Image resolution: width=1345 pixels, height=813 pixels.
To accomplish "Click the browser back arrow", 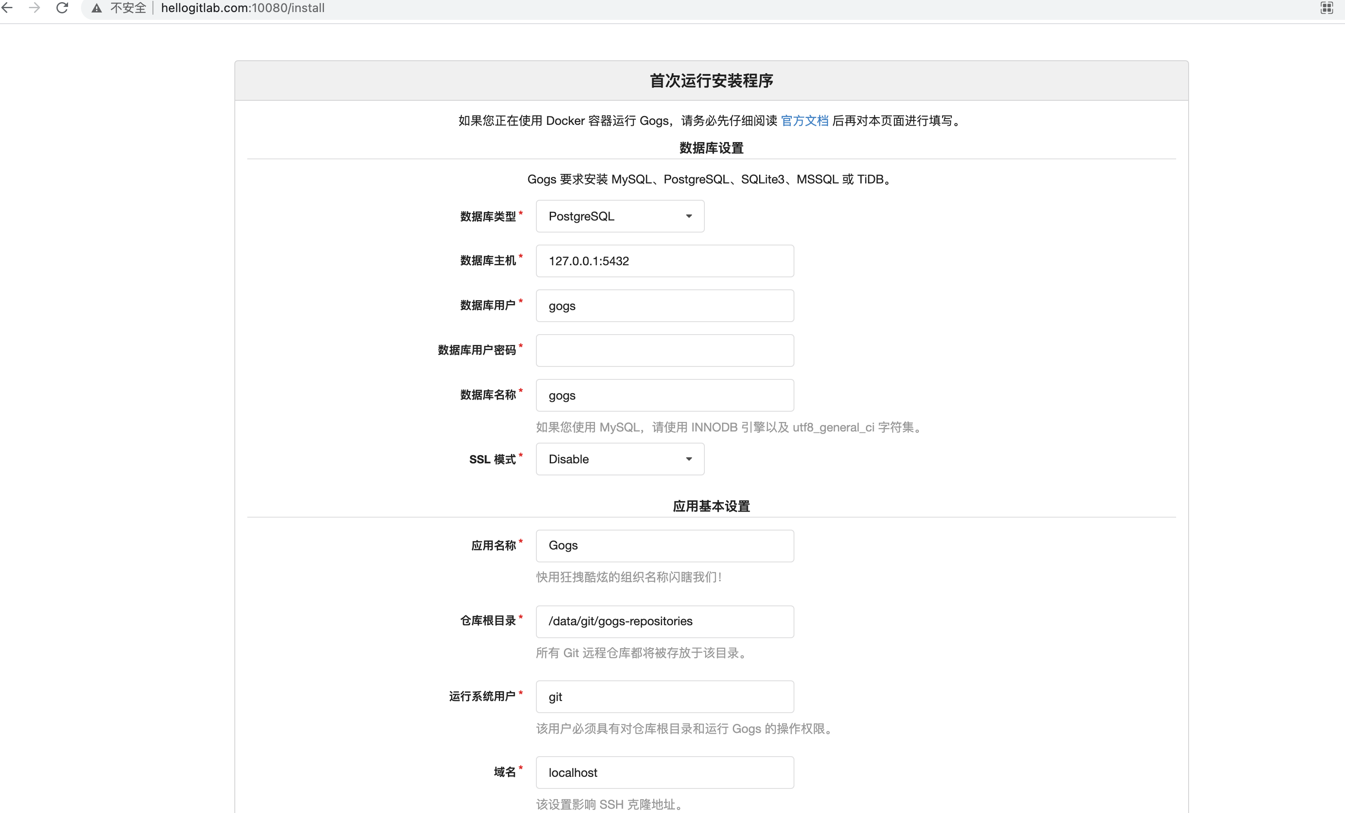I will (7, 8).
